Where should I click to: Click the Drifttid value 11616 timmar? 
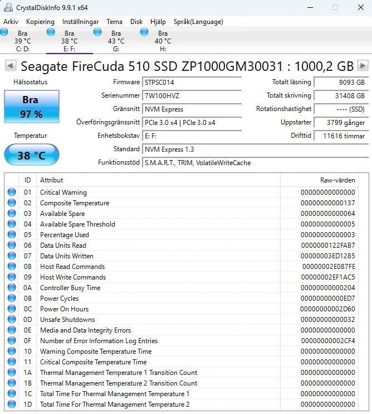[341, 136]
